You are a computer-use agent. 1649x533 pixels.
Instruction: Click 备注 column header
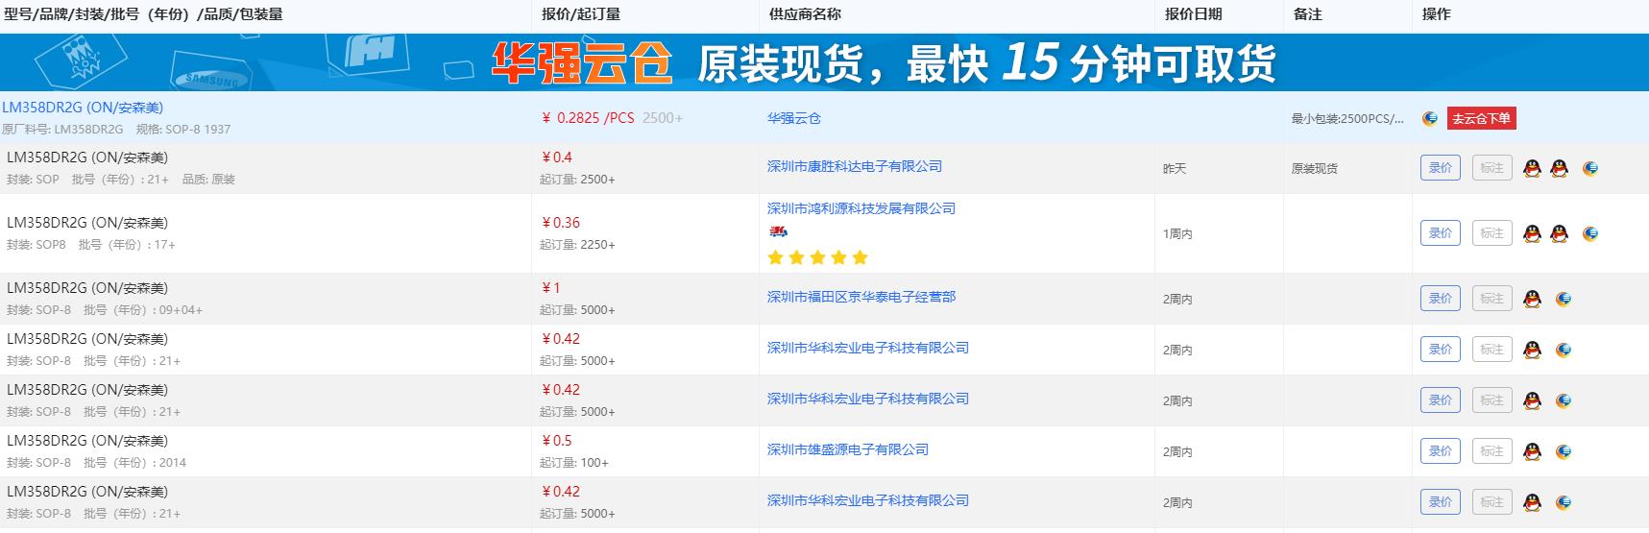click(x=1308, y=14)
